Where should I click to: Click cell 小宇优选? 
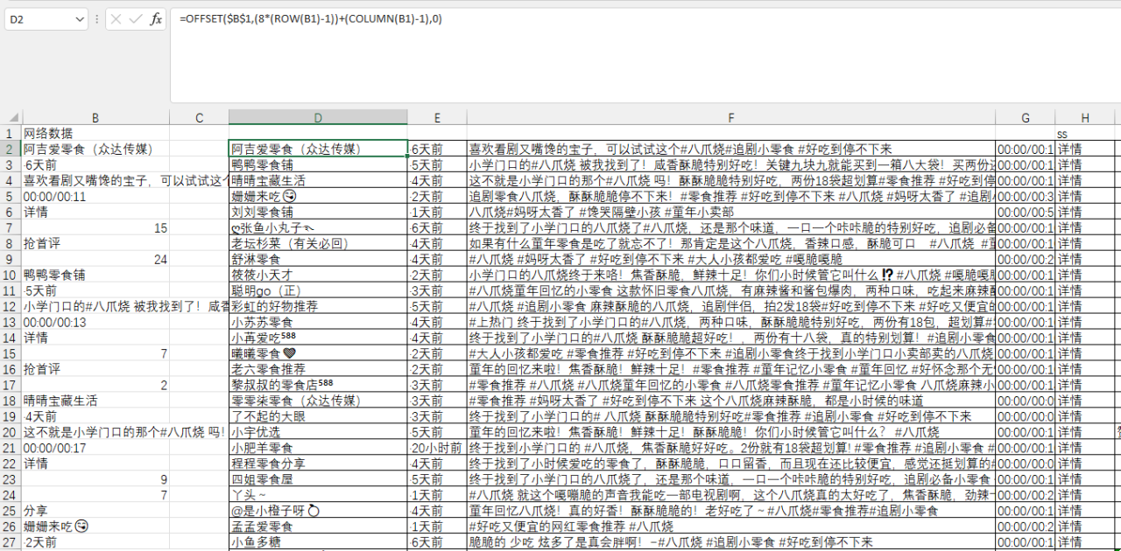(x=318, y=433)
